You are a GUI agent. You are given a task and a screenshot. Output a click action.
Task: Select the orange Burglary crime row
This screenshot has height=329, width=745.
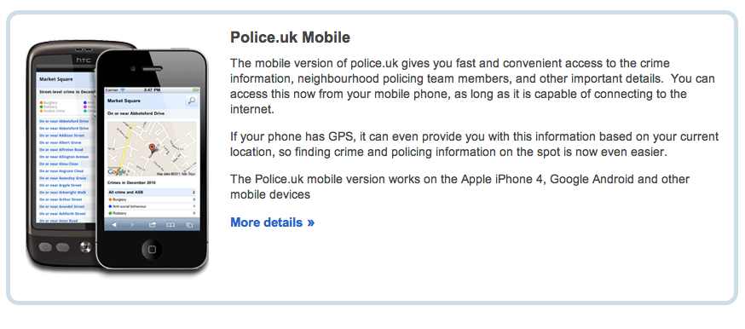point(152,199)
